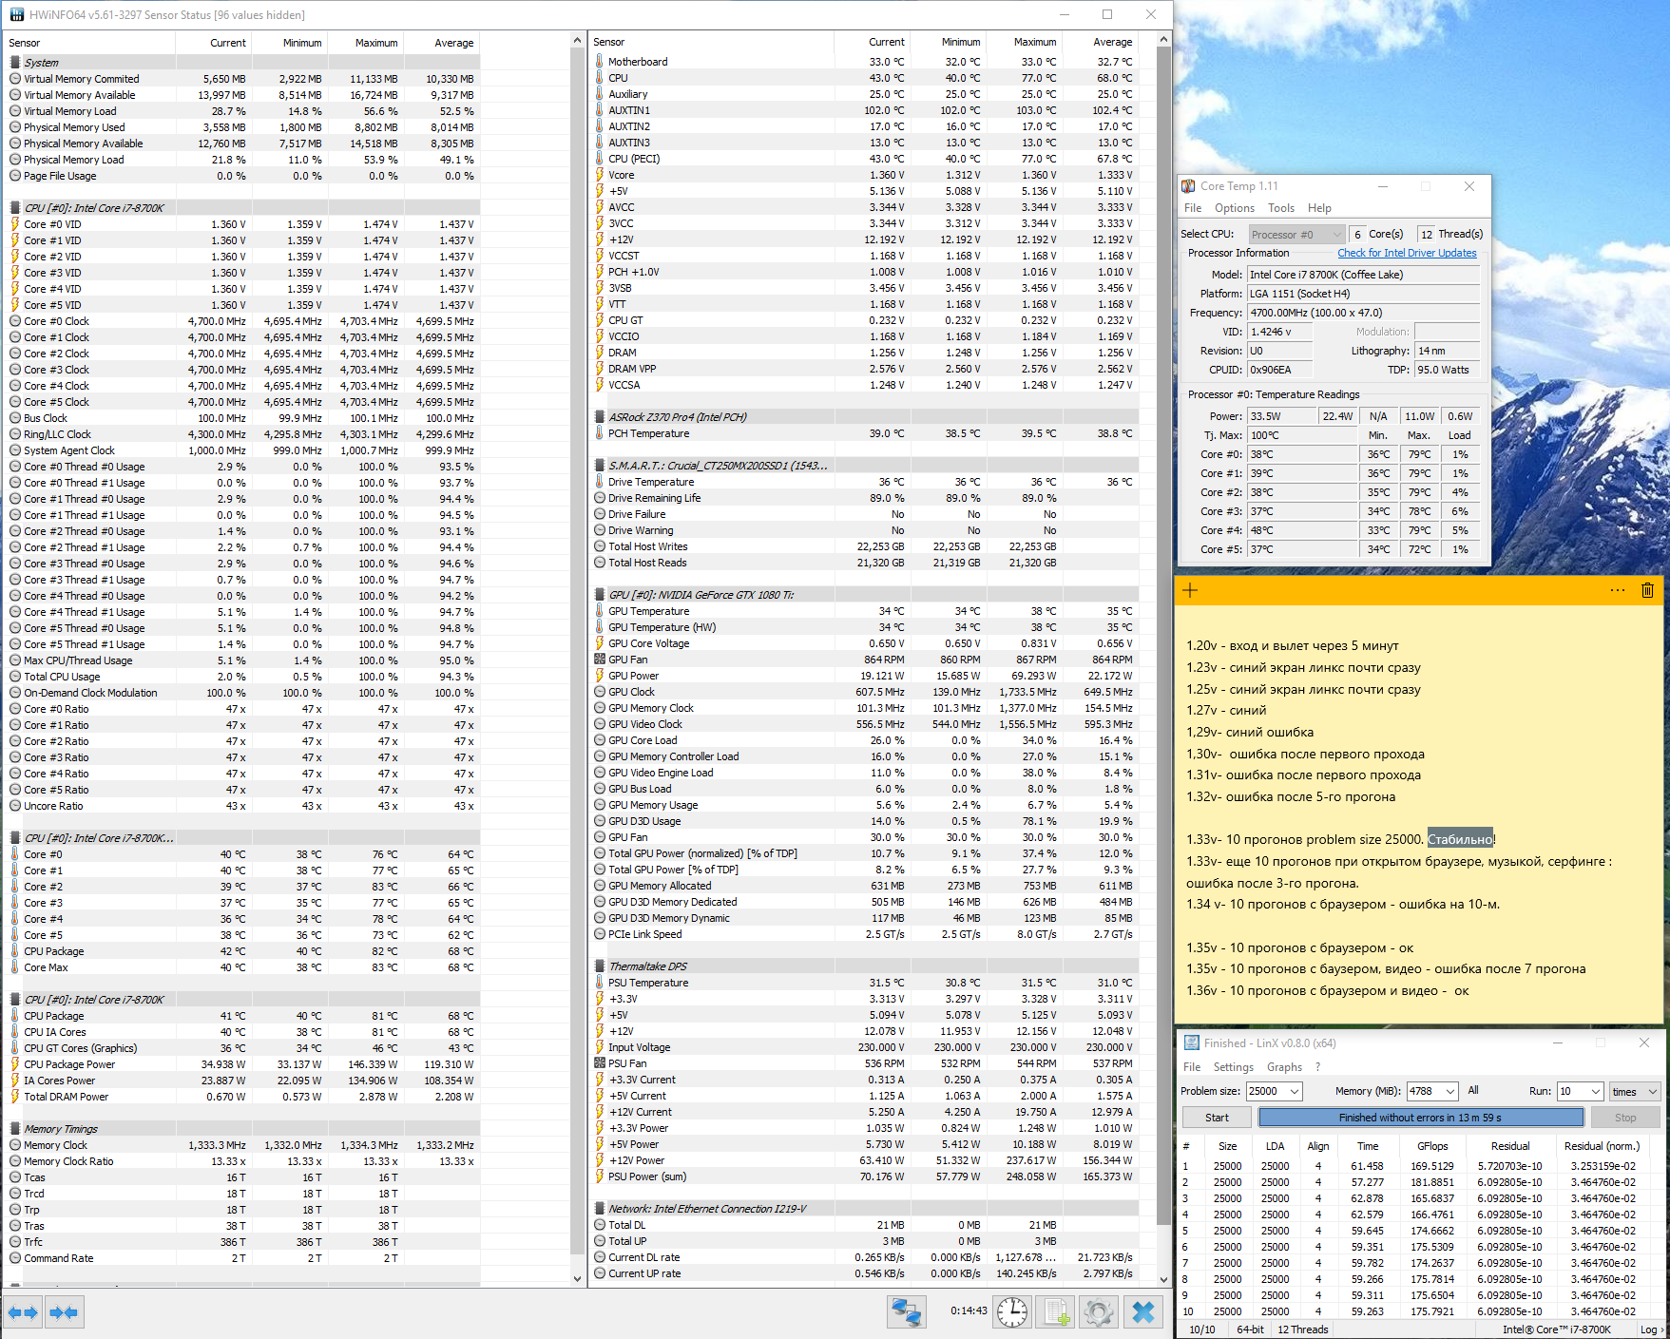Start logging with the sheet-plus icon
Screen dimensions: 1670x1339
(x=1055, y=1312)
